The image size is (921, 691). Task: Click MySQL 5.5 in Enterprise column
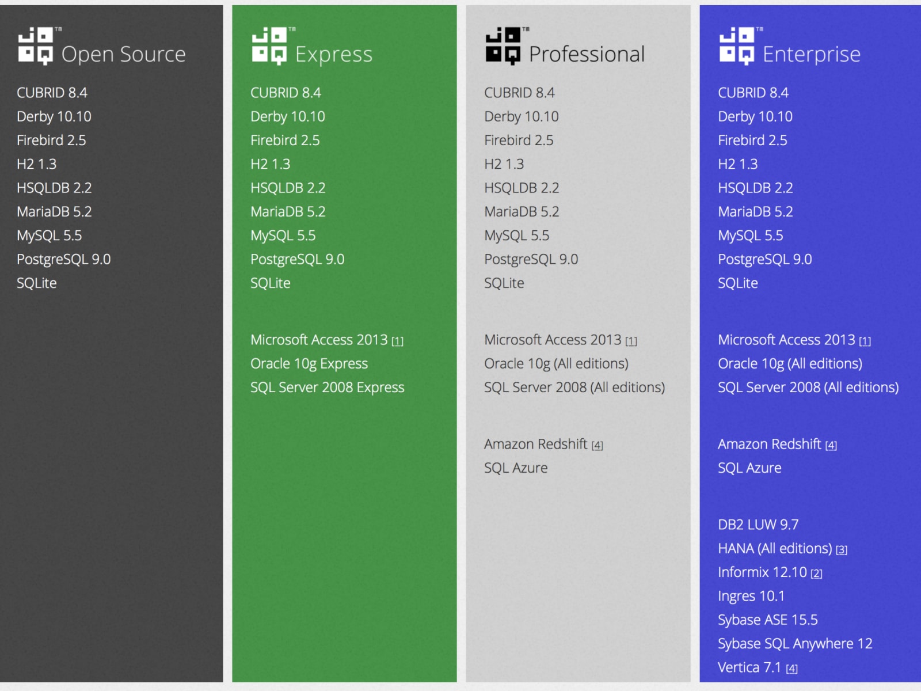[751, 236]
